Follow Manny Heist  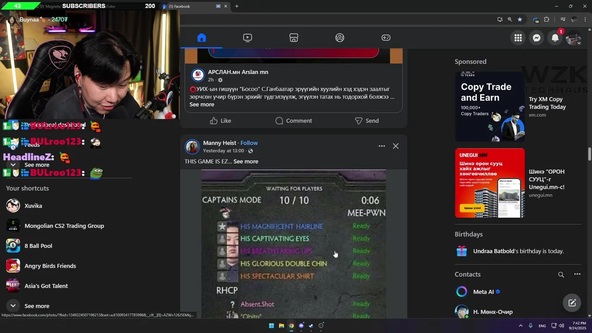click(249, 143)
